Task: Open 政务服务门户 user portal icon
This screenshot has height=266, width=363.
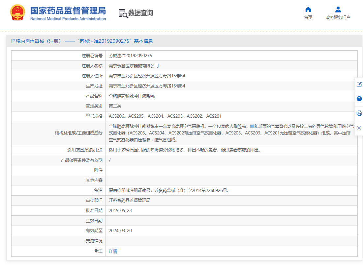Action: [338, 10]
